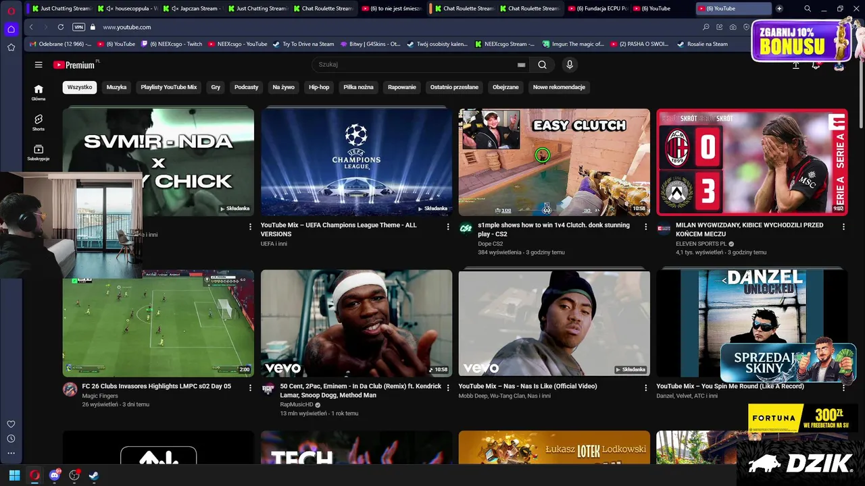This screenshot has width=865, height=486.
Task: Open Windows Start button
Action: point(14,475)
